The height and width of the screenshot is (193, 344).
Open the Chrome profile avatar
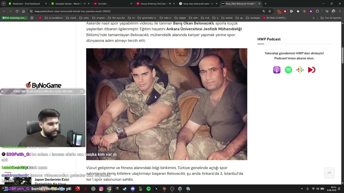pyautogui.click(x=334, y=11)
